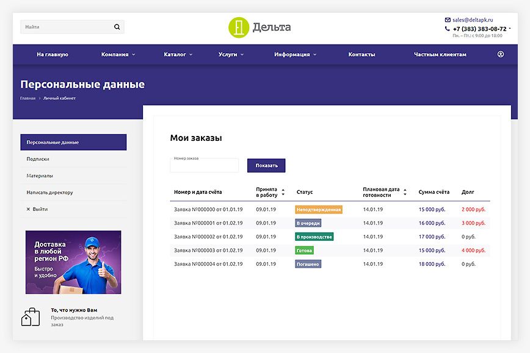Click the В производстве status badge
The image size is (530, 353).
(314, 237)
